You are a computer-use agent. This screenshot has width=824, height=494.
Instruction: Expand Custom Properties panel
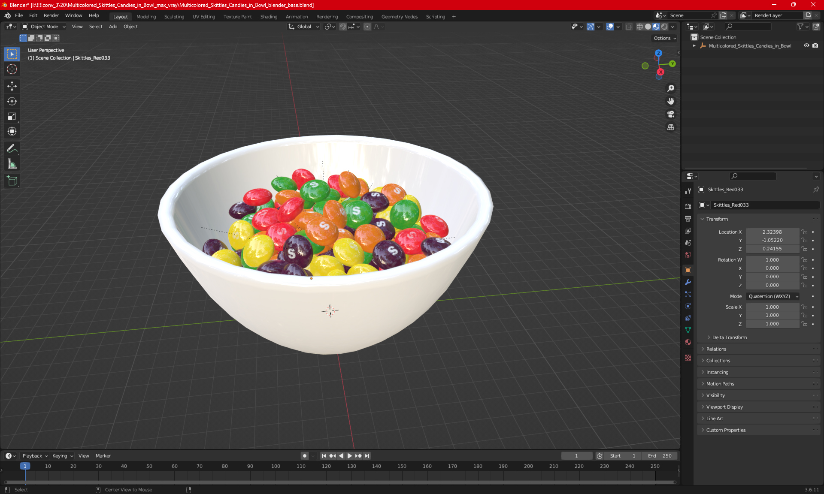coord(726,430)
